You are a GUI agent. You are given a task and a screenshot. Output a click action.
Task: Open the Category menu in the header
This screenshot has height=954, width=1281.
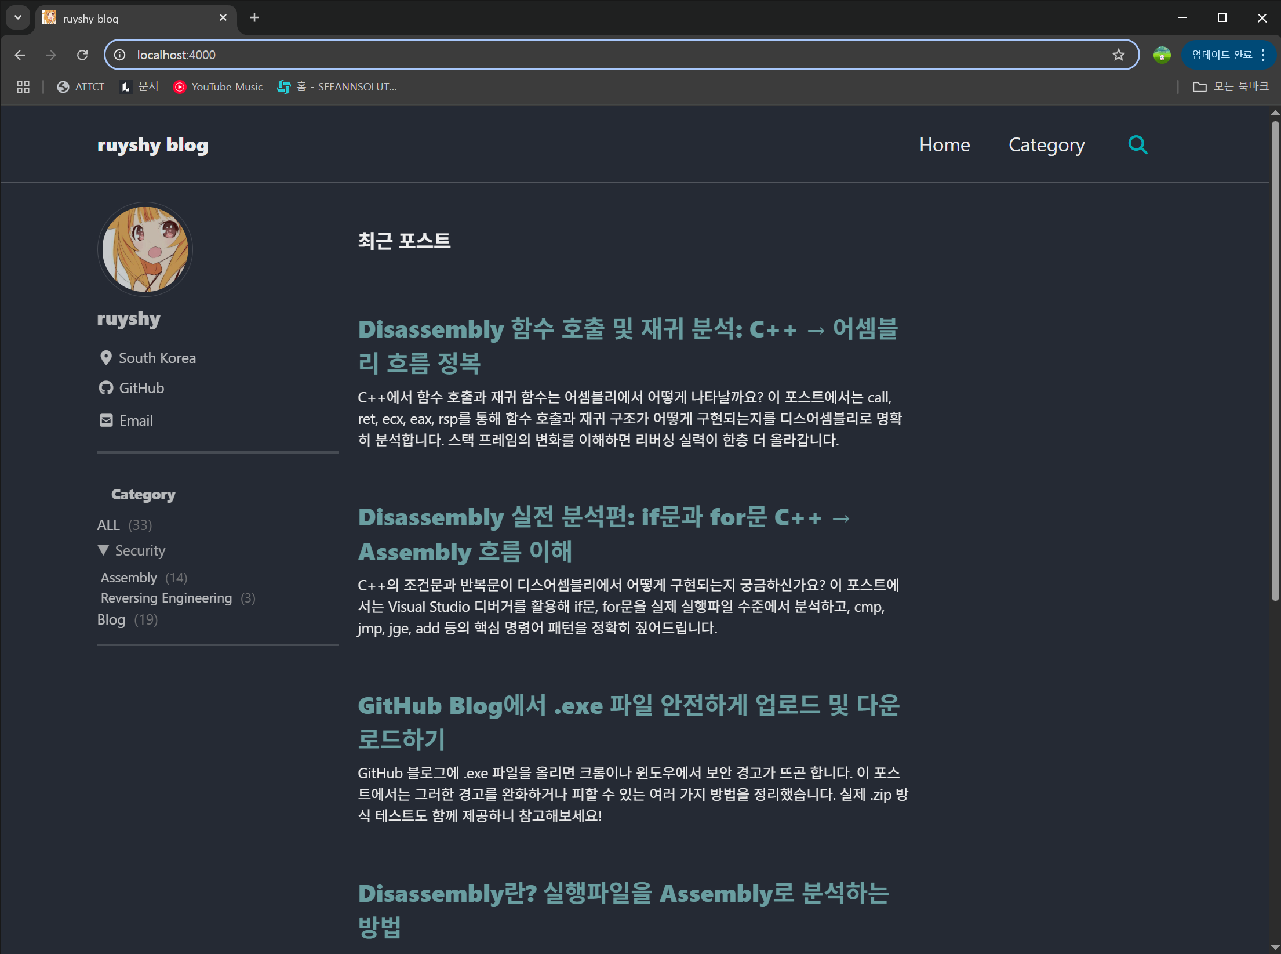tap(1046, 145)
